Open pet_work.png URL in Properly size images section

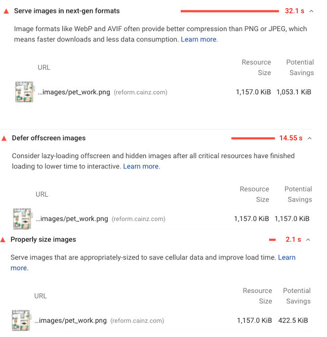pos(71,321)
